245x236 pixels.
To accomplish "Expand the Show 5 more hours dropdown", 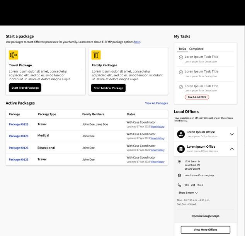I will [188, 193].
